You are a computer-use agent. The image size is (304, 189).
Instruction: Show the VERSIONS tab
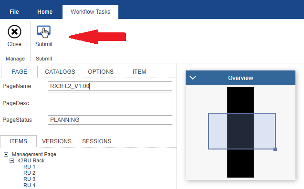tap(57, 141)
